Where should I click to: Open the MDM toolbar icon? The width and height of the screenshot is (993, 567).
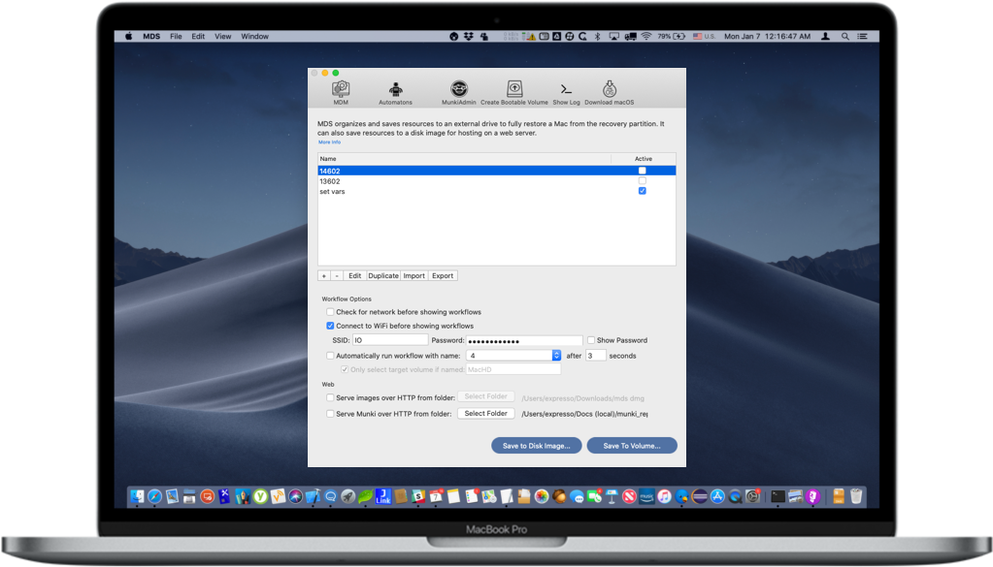(341, 89)
